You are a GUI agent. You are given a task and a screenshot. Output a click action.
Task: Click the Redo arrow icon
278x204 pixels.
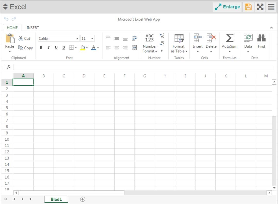(x=14, y=18)
